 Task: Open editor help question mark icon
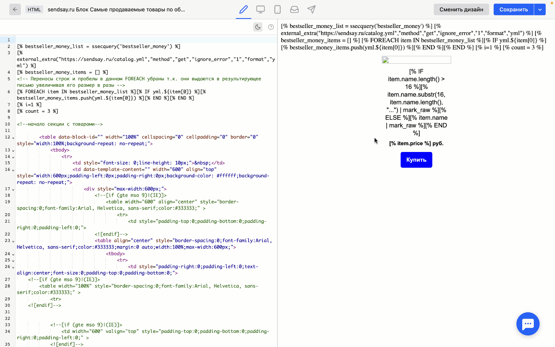[271, 27]
